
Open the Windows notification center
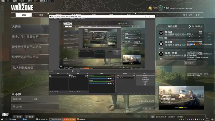(212, 119)
